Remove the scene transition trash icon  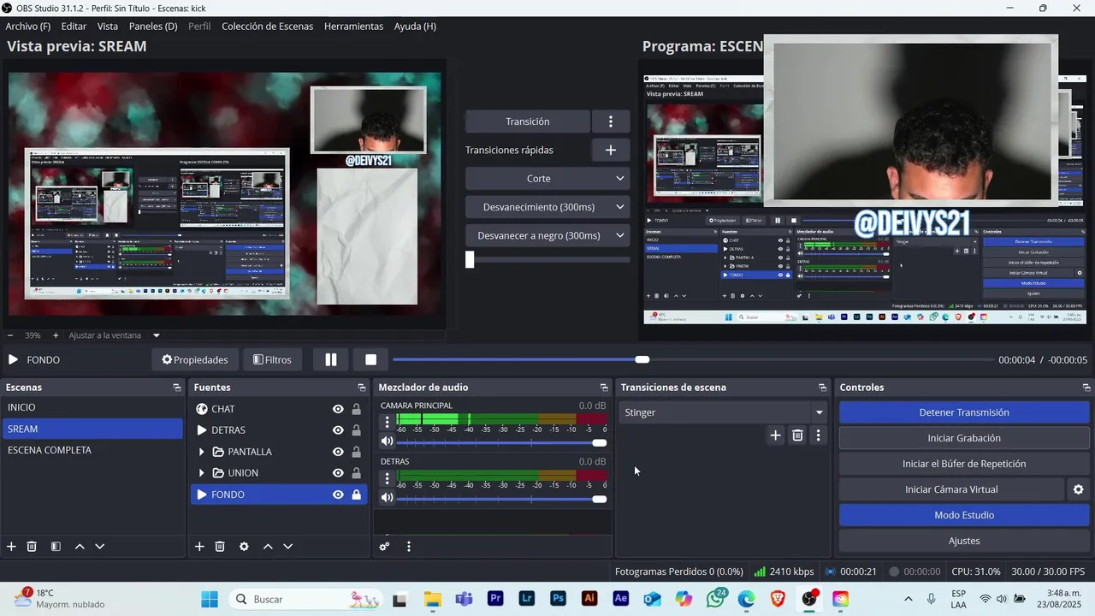click(797, 435)
